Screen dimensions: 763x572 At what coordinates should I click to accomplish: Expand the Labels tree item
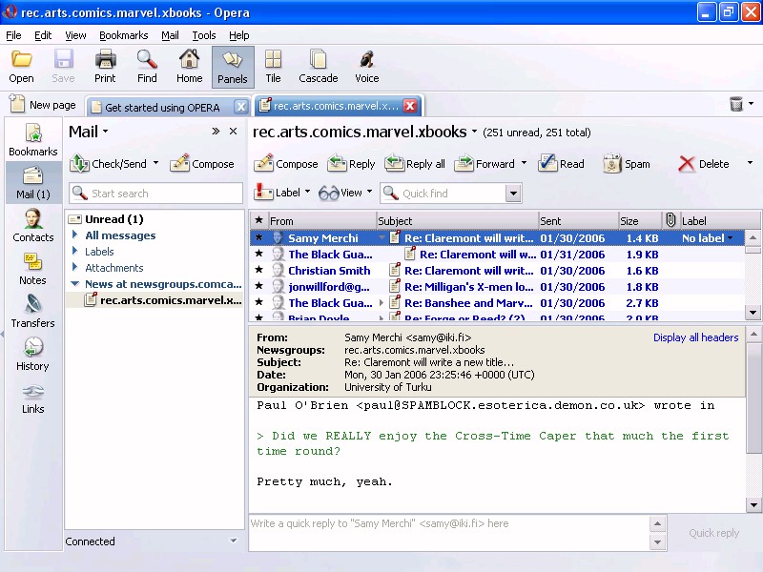point(75,252)
